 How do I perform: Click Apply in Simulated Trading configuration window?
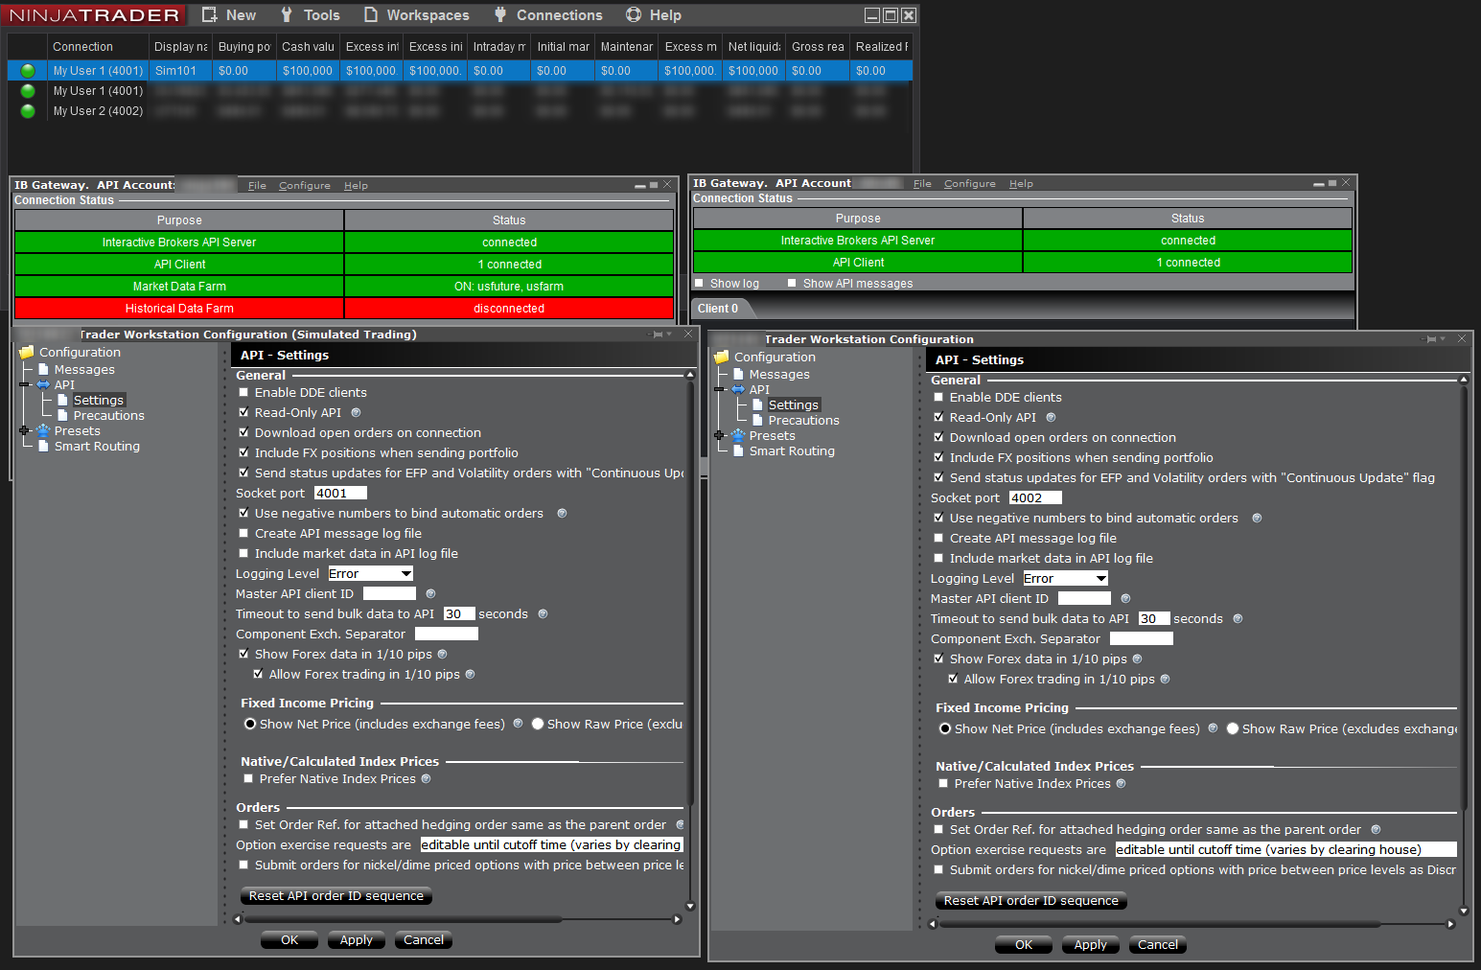tap(357, 940)
